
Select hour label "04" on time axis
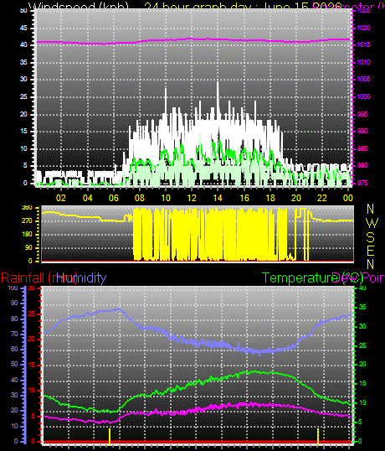click(88, 198)
